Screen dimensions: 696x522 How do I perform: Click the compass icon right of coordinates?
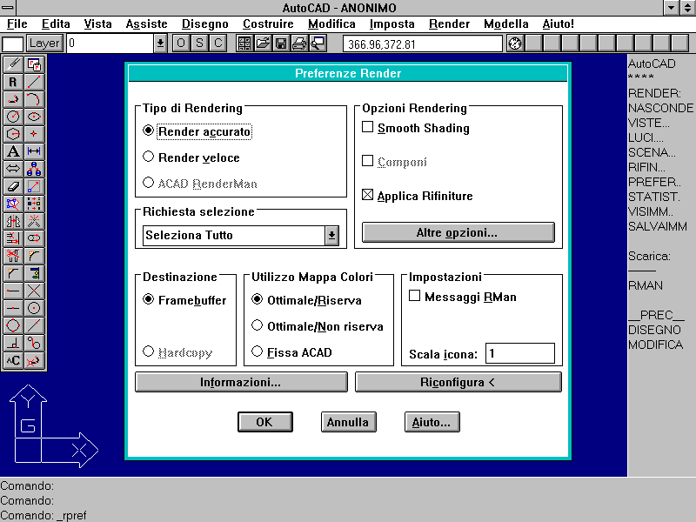515,43
